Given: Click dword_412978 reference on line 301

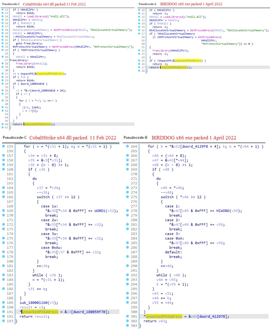Looking at the screenshot, I should point(212,316).
